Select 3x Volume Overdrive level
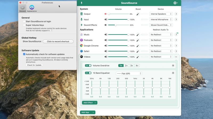 click(x=132, y=66)
